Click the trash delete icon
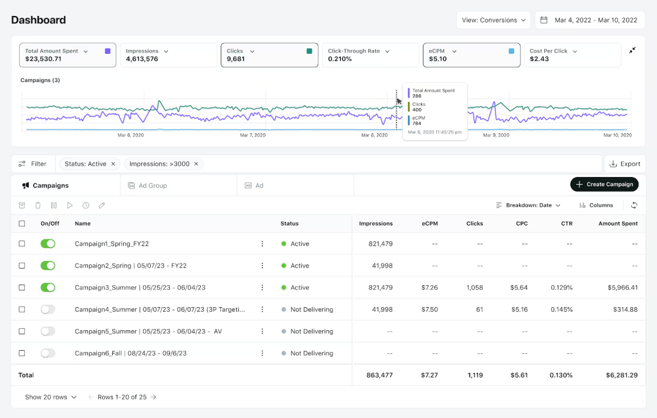The width and height of the screenshot is (657, 418). [x=38, y=205]
